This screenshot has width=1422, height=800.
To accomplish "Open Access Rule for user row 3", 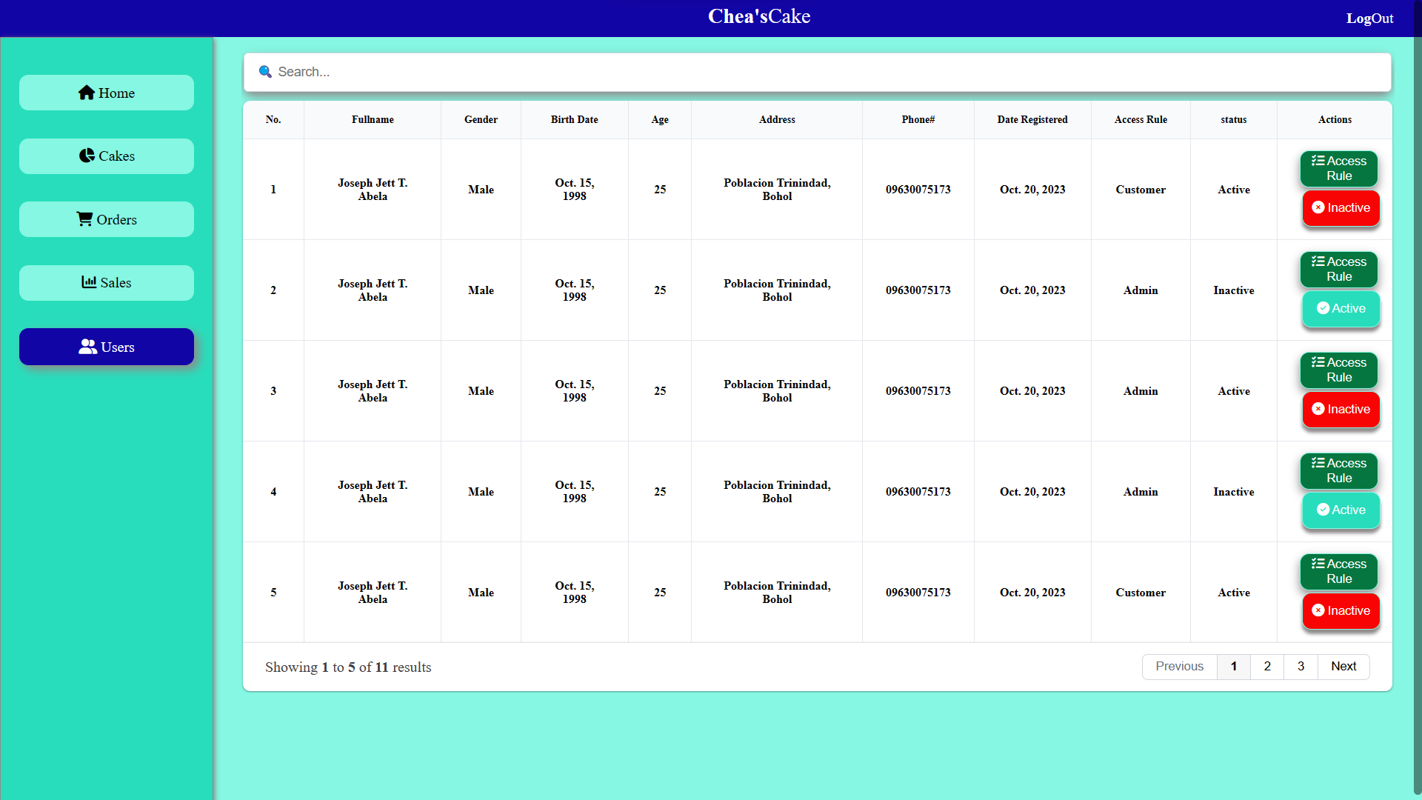I will (x=1339, y=370).
